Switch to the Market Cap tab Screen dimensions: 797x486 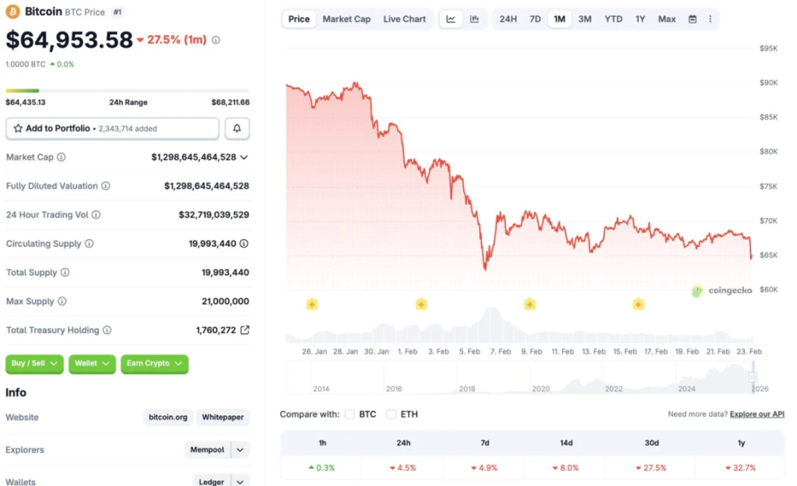pyautogui.click(x=346, y=19)
